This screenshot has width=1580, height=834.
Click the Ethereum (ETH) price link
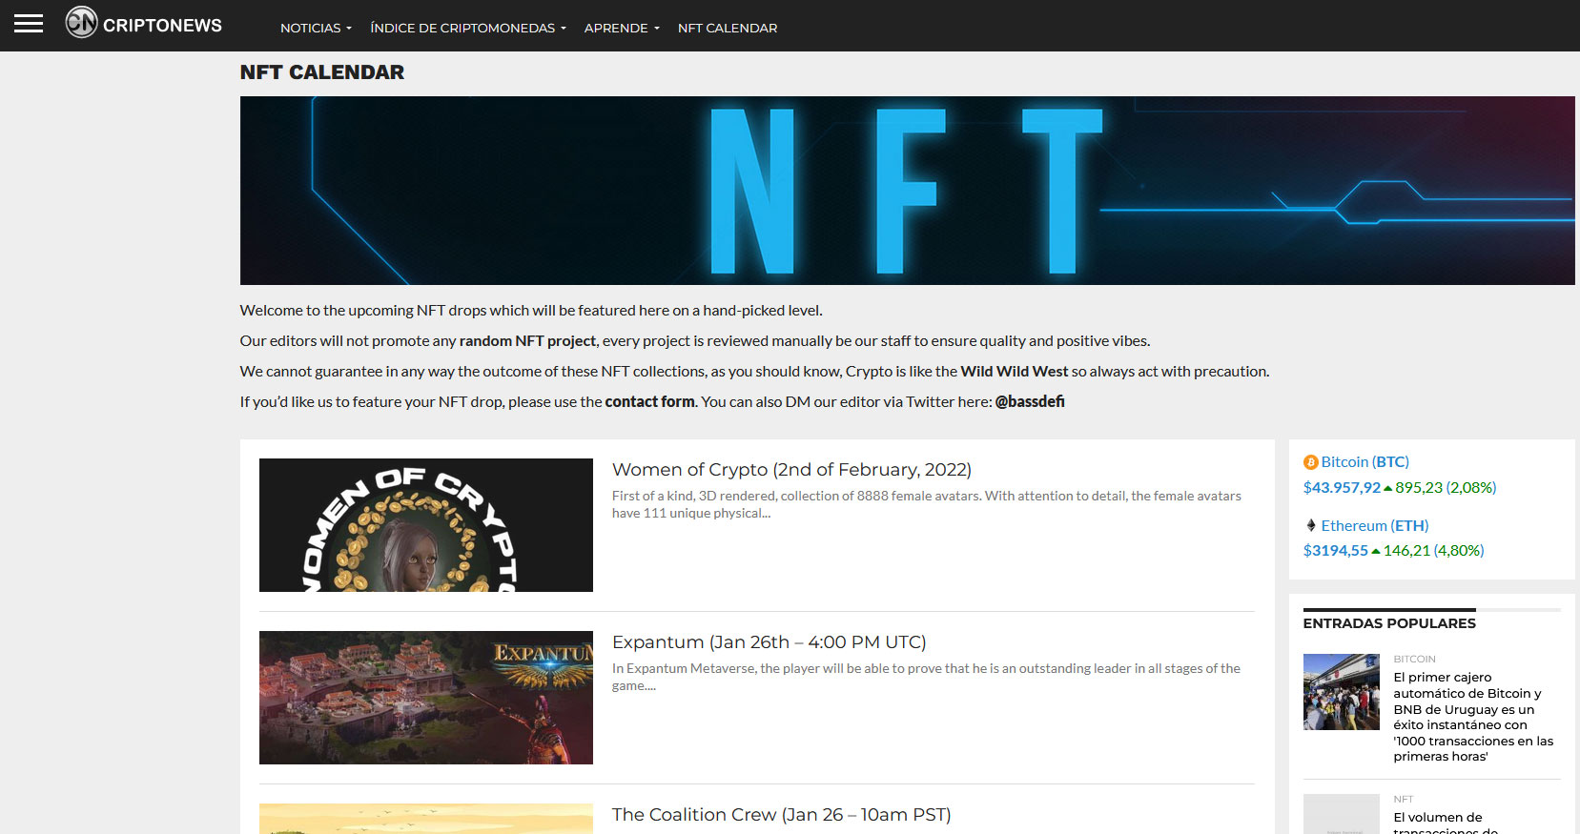coord(1374,526)
